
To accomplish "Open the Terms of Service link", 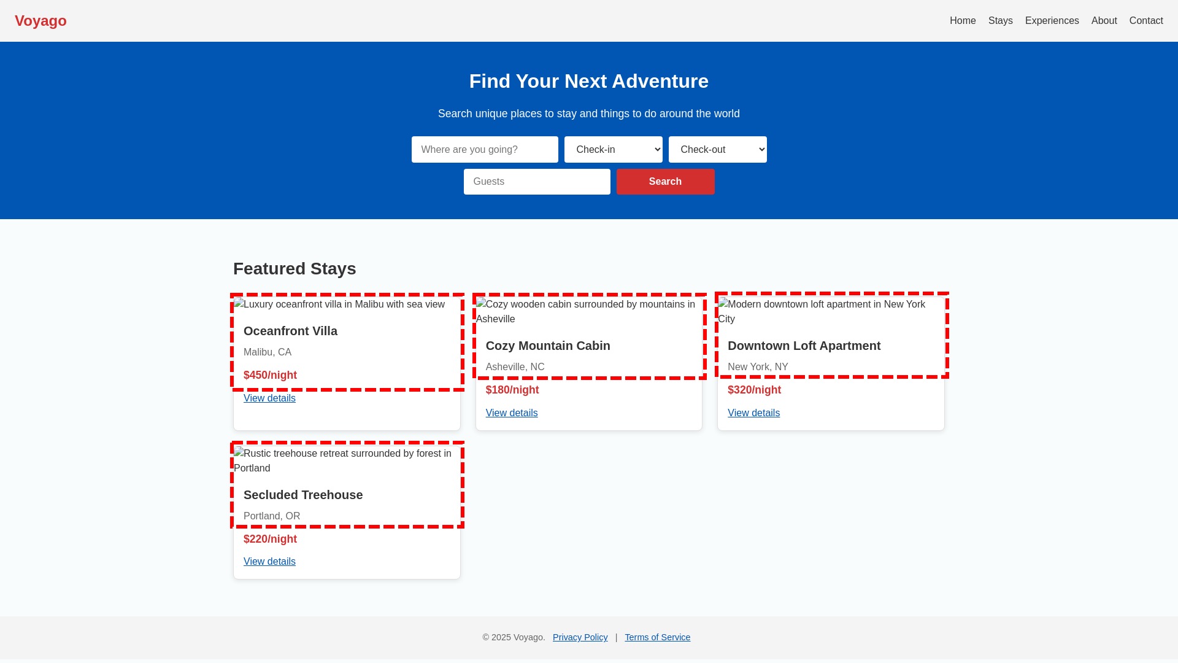I will (x=657, y=637).
